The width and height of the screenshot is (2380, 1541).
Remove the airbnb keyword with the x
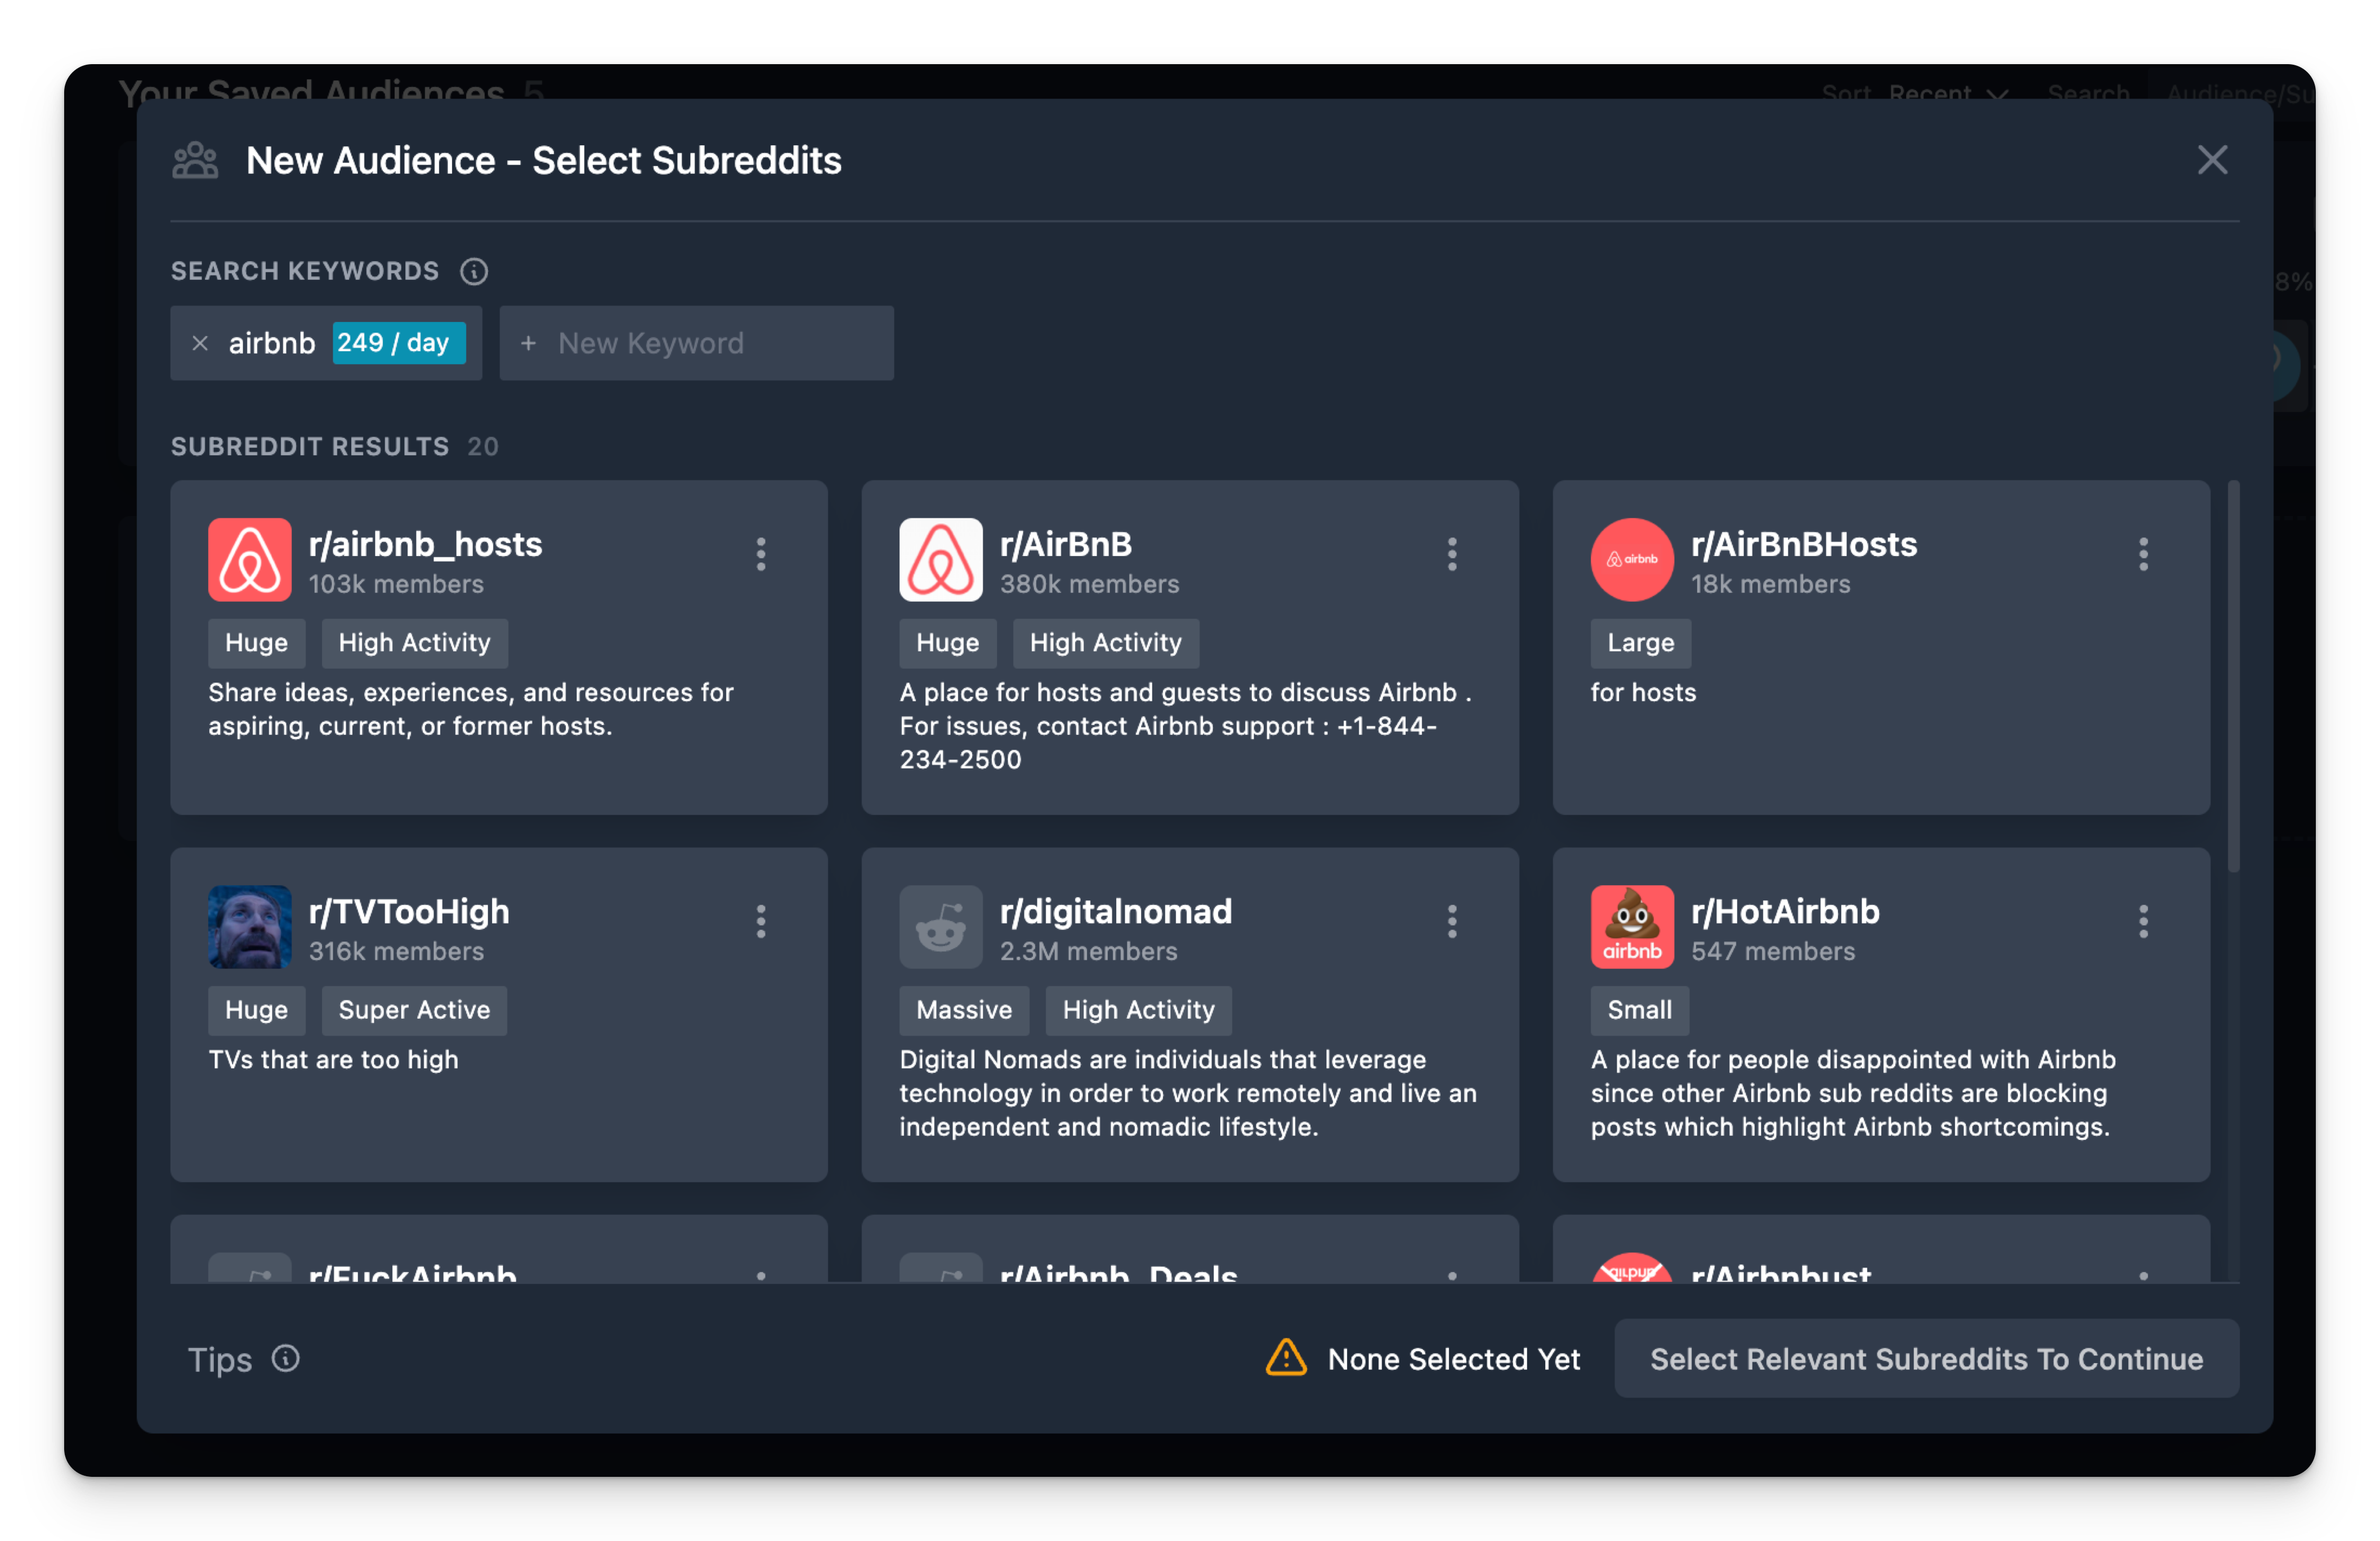click(x=200, y=343)
